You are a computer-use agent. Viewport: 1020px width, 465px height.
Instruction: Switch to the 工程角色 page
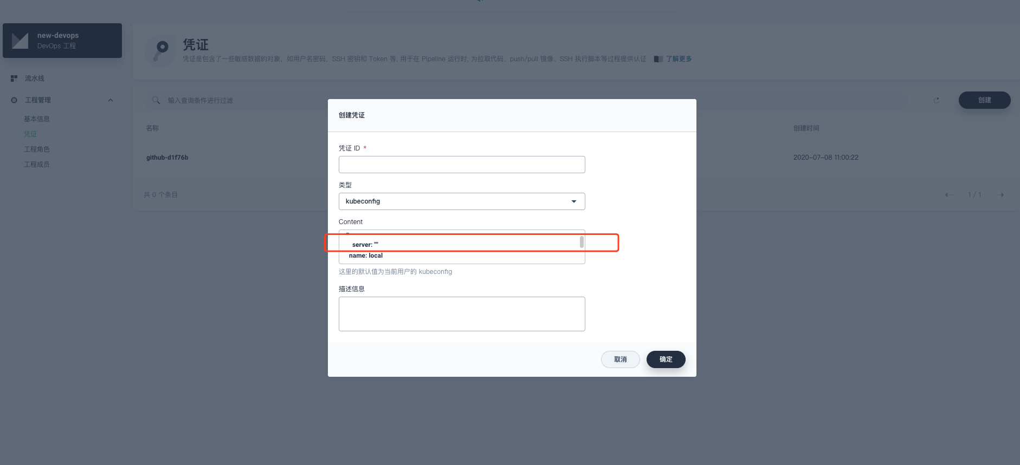(36, 149)
